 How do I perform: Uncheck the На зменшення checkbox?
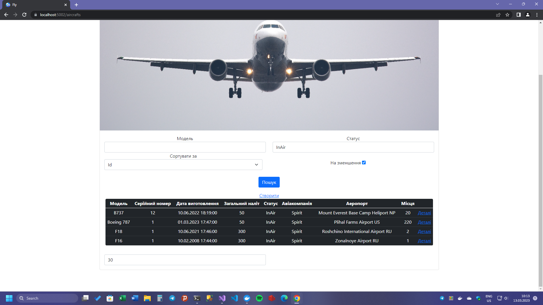[364, 162]
